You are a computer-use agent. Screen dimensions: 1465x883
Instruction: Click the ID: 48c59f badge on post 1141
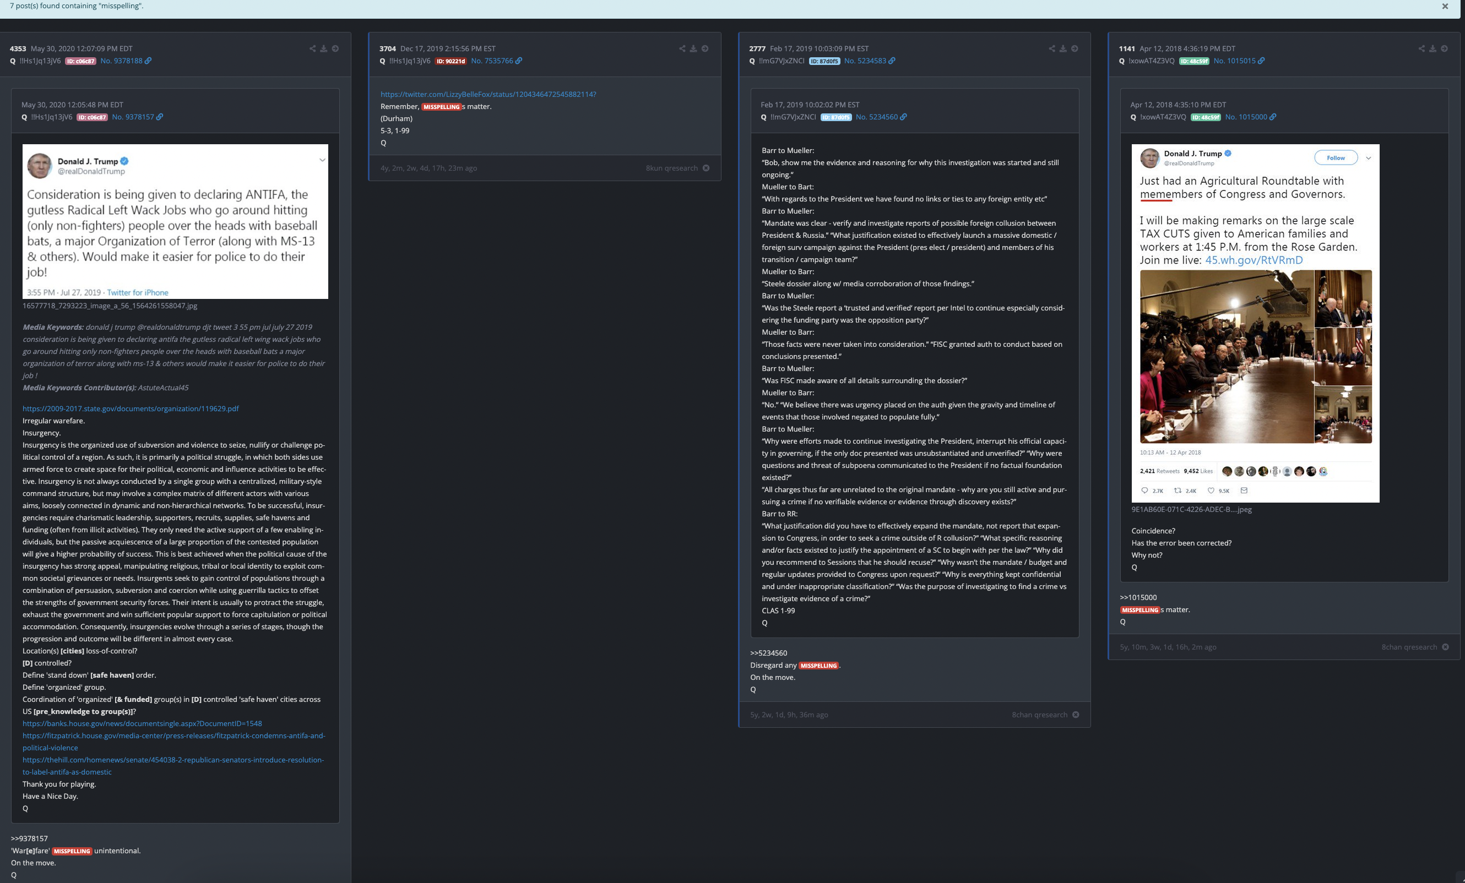tap(1194, 61)
